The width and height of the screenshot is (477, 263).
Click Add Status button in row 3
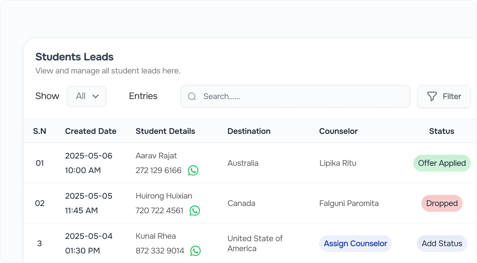tap(442, 244)
